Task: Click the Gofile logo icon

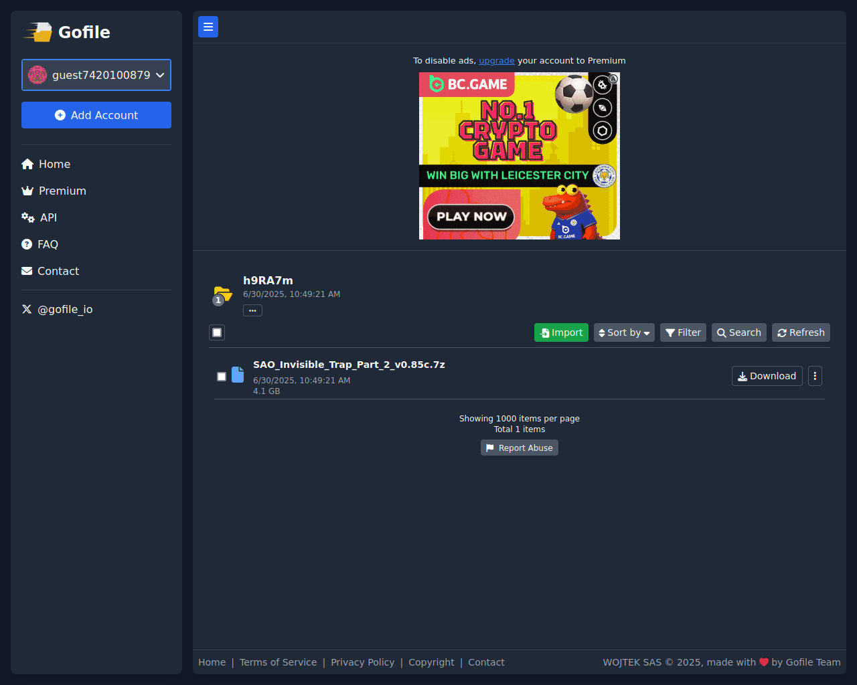Action: pyautogui.click(x=38, y=32)
